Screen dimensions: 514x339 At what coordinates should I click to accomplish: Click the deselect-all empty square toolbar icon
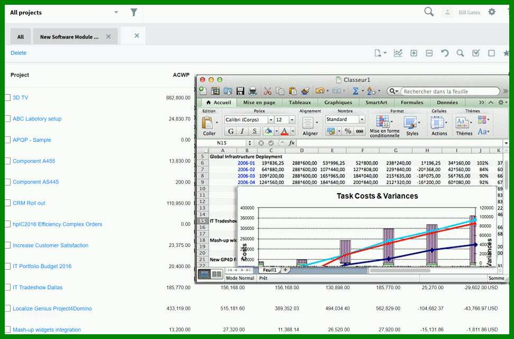(x=491, y=53)
